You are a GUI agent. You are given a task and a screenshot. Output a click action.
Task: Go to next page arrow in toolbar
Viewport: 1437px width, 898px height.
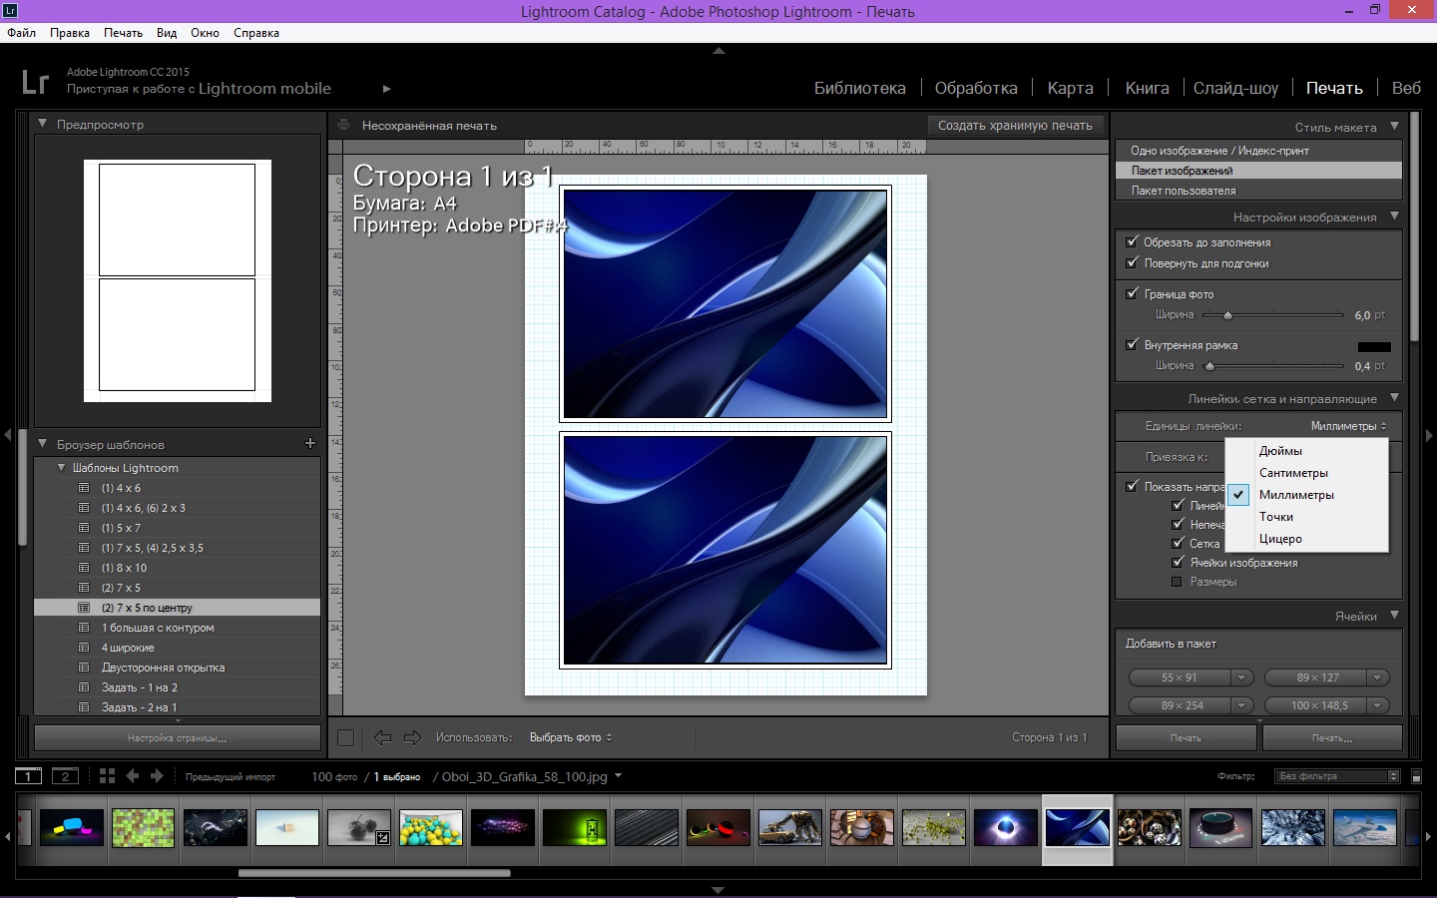click(412, 737)
